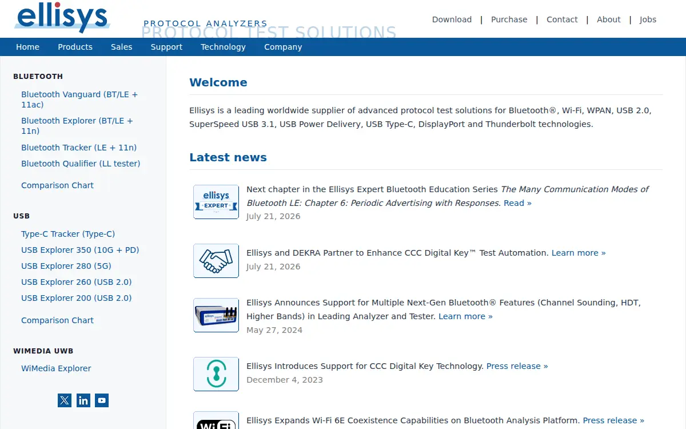Open the Jobs link

648,19
